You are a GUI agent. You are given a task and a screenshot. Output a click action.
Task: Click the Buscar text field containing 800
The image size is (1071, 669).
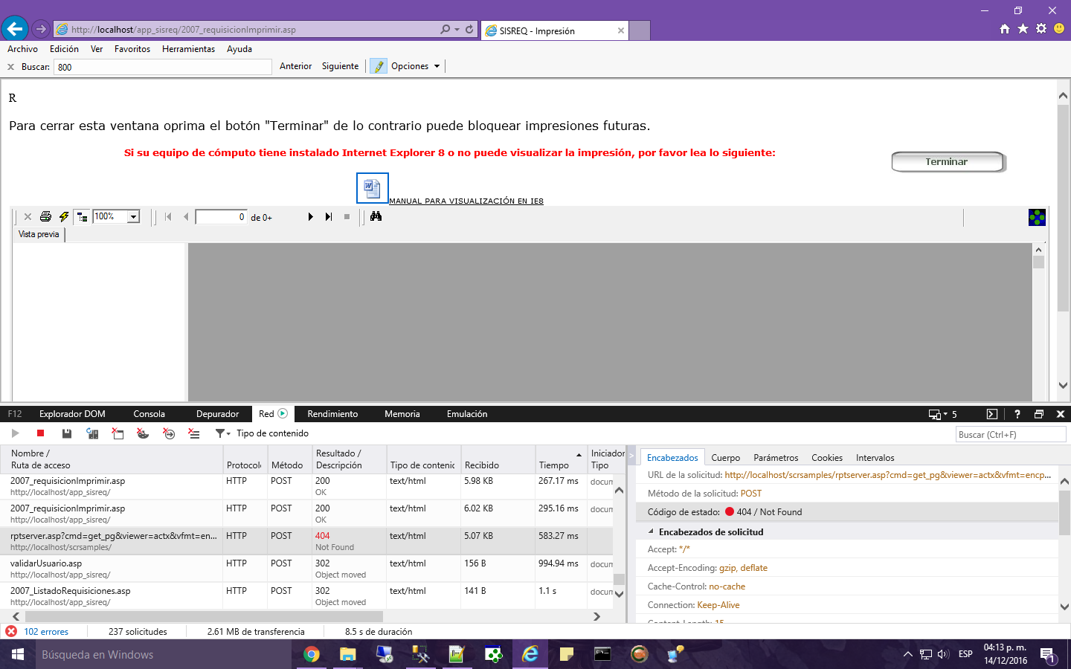point(163,67)
